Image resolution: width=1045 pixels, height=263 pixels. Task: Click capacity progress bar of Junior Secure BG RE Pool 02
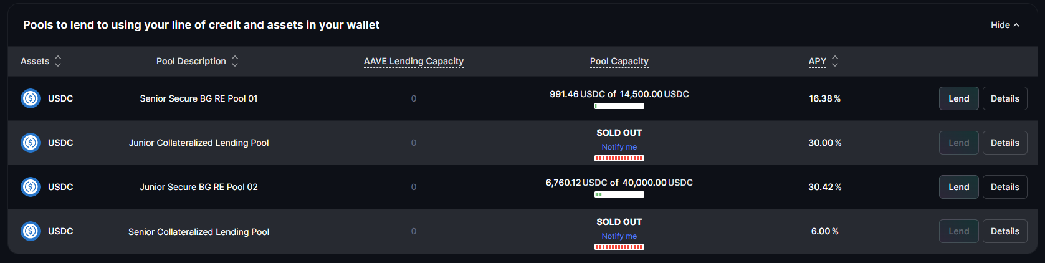tap(619, 194)
